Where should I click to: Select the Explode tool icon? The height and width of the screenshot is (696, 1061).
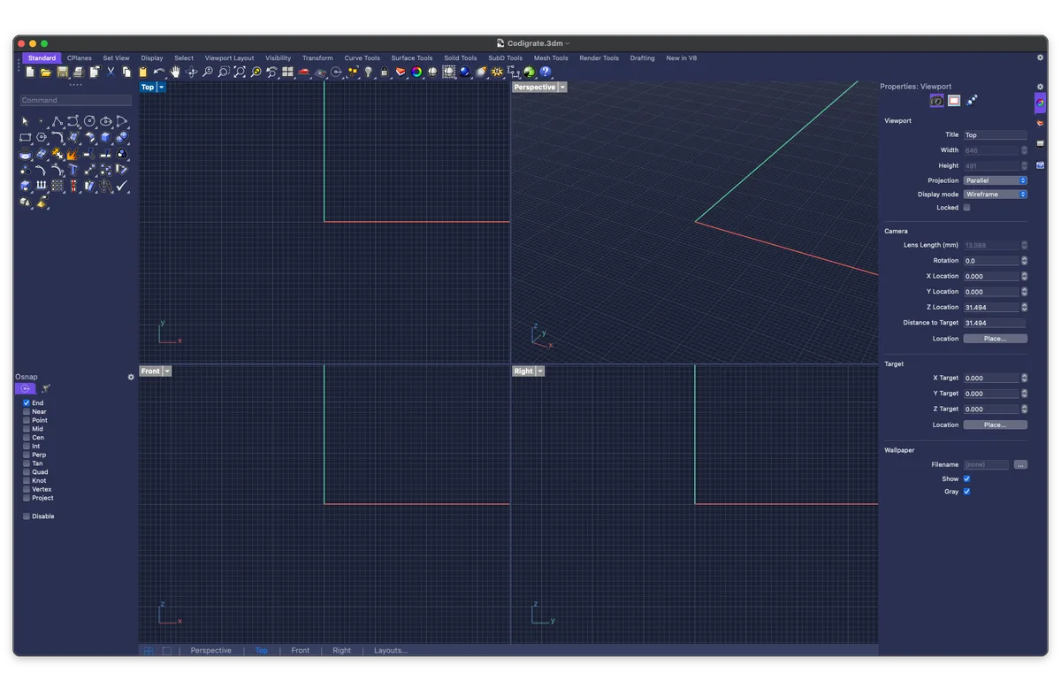73,154
